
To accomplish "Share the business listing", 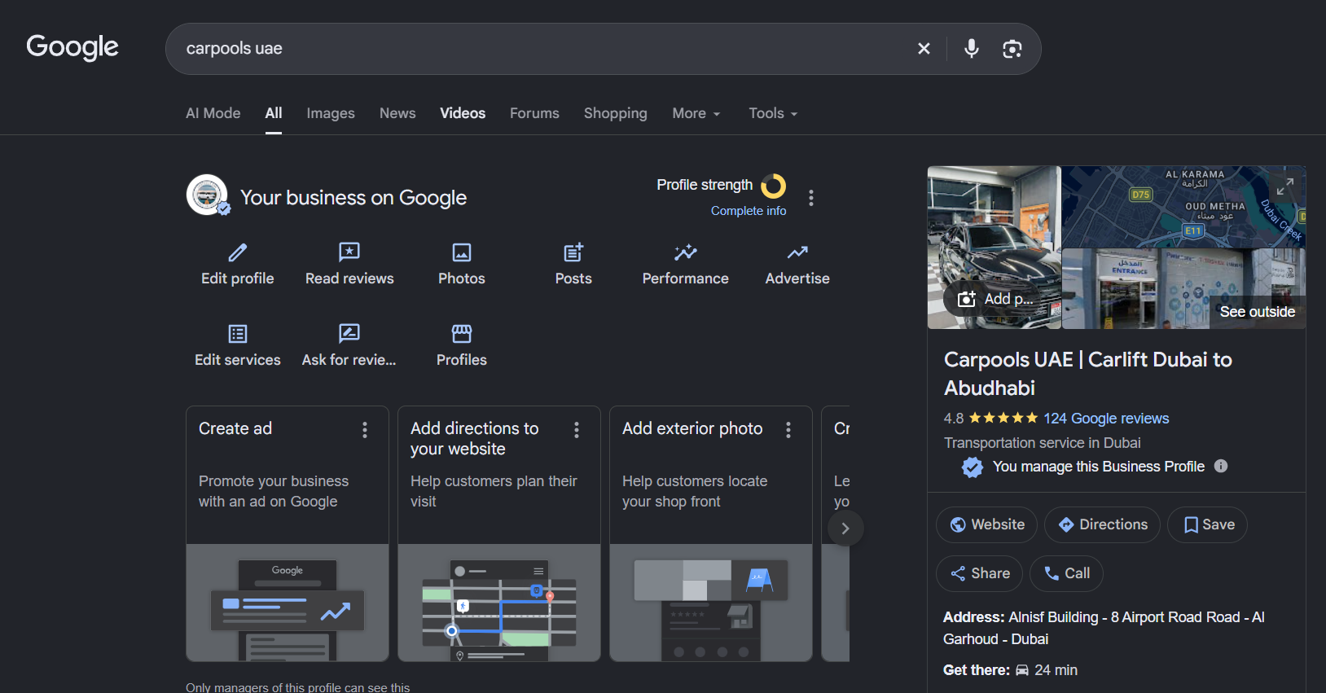I will click(x=979, y=574).
